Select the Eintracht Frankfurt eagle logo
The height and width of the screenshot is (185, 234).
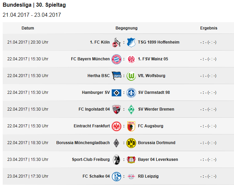pos(116,126)
